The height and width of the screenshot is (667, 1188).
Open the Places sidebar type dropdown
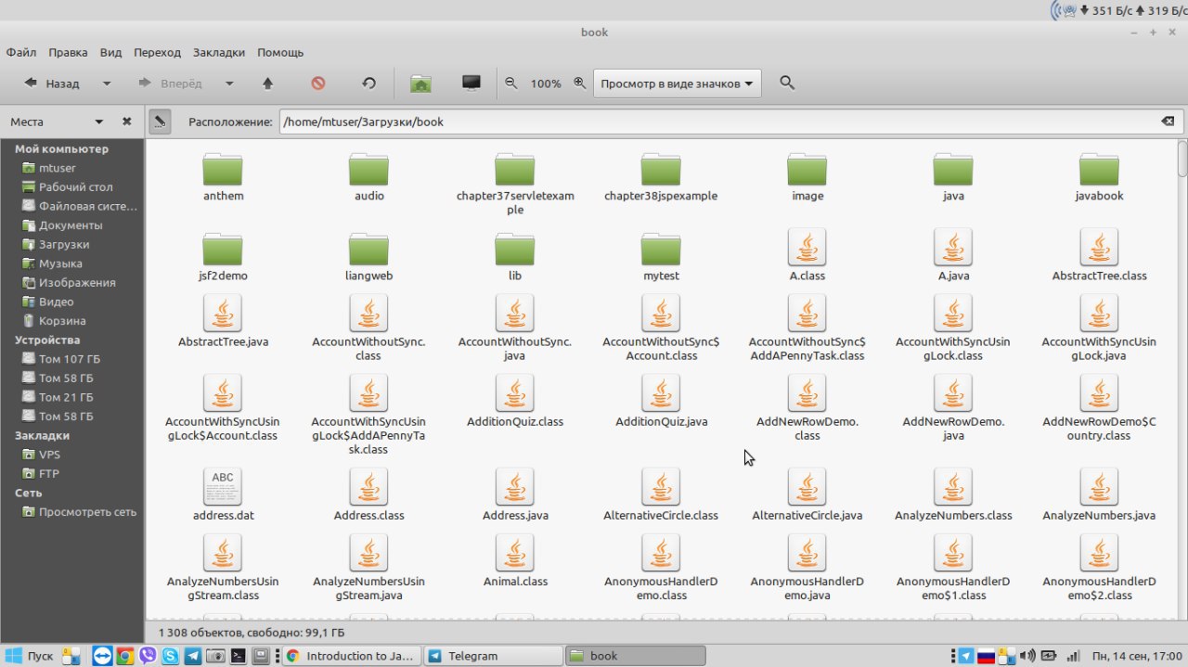99,122
